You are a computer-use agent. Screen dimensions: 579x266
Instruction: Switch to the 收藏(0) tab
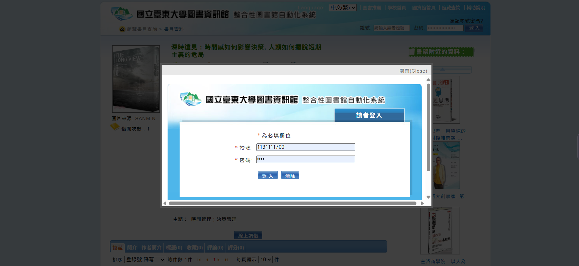[x=194, y=248]
